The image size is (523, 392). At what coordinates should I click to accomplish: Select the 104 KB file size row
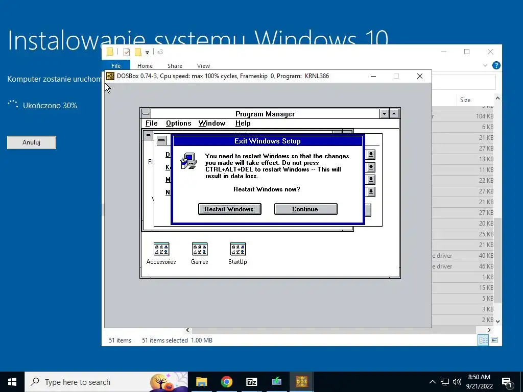click(463, 116)
